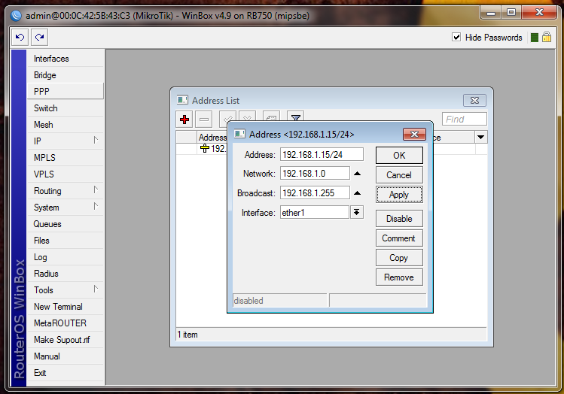
Task: Open Files in the sidebar
Action: [65, 241]
